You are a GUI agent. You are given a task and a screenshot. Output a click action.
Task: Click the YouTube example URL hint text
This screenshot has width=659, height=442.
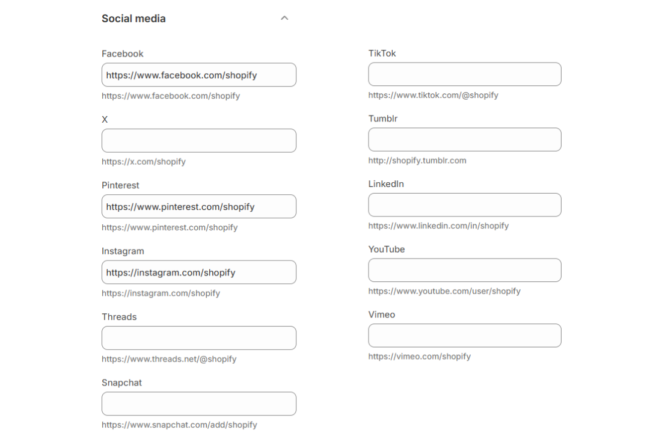[444, 291]
